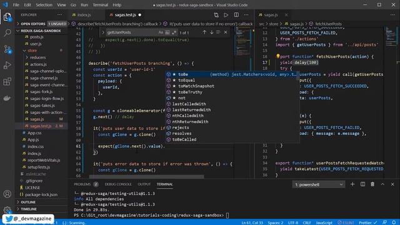Open the Explorer view in activity bar
The image size is (400, 225).
pos(7,17)
